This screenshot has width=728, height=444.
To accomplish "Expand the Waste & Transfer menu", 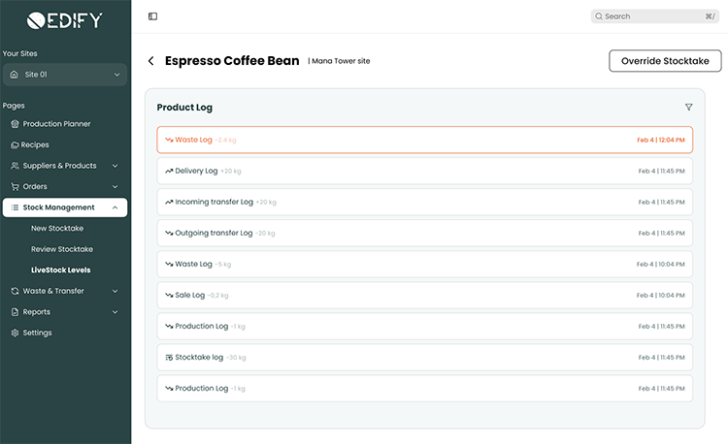I will pyautogui.click(x=115, y=291).
